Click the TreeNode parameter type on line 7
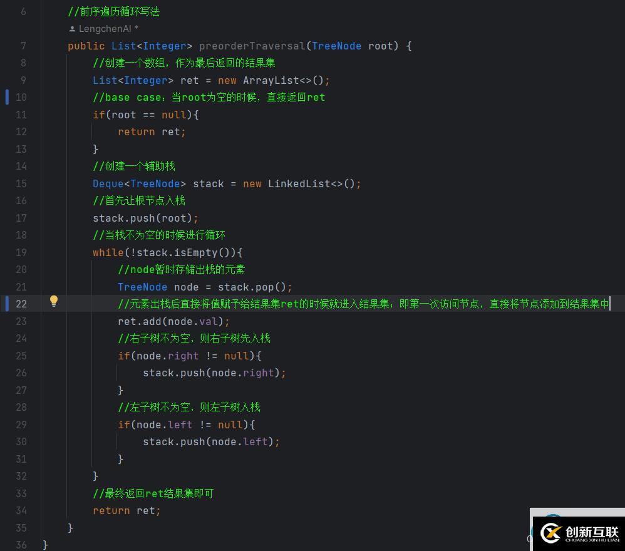Screen dimensions: 625x551 click(x=336, y=46)
